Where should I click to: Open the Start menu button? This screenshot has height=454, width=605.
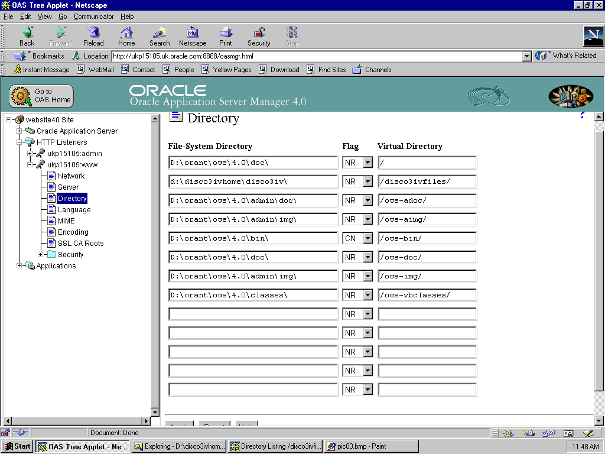tap(17, 447)
